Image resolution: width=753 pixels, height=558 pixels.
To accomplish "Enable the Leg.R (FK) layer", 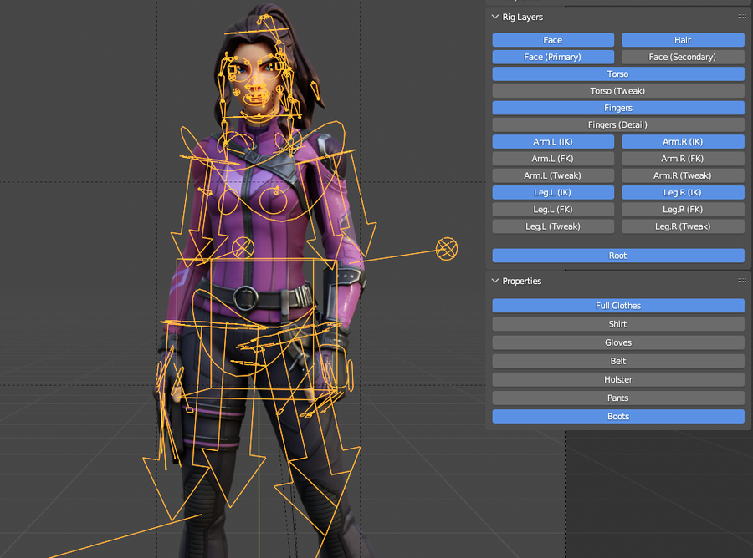I will [683, 210].
